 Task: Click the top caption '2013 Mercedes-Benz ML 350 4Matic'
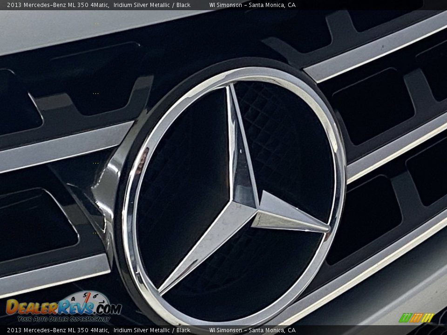[x=58, y=5]
